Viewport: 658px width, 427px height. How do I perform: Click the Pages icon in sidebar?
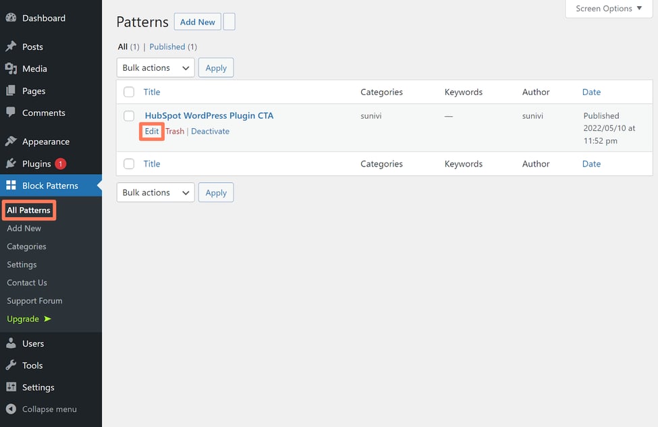(x=11, y=91)
